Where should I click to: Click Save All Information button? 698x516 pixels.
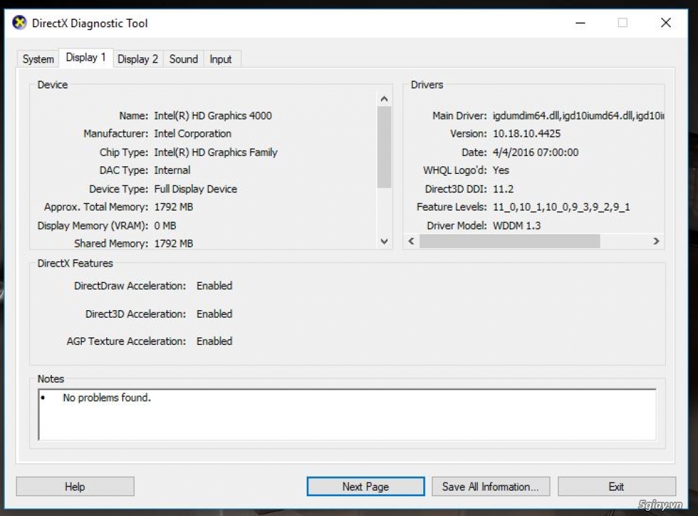[491, 487]
